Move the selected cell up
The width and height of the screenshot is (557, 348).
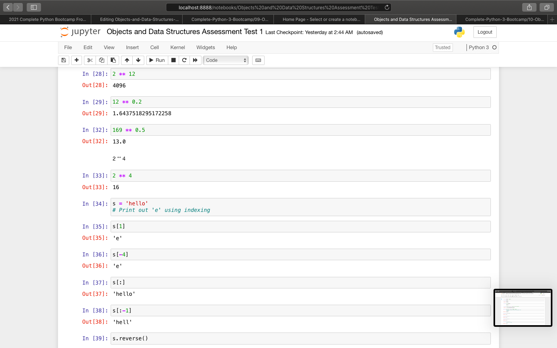[126, 60]
